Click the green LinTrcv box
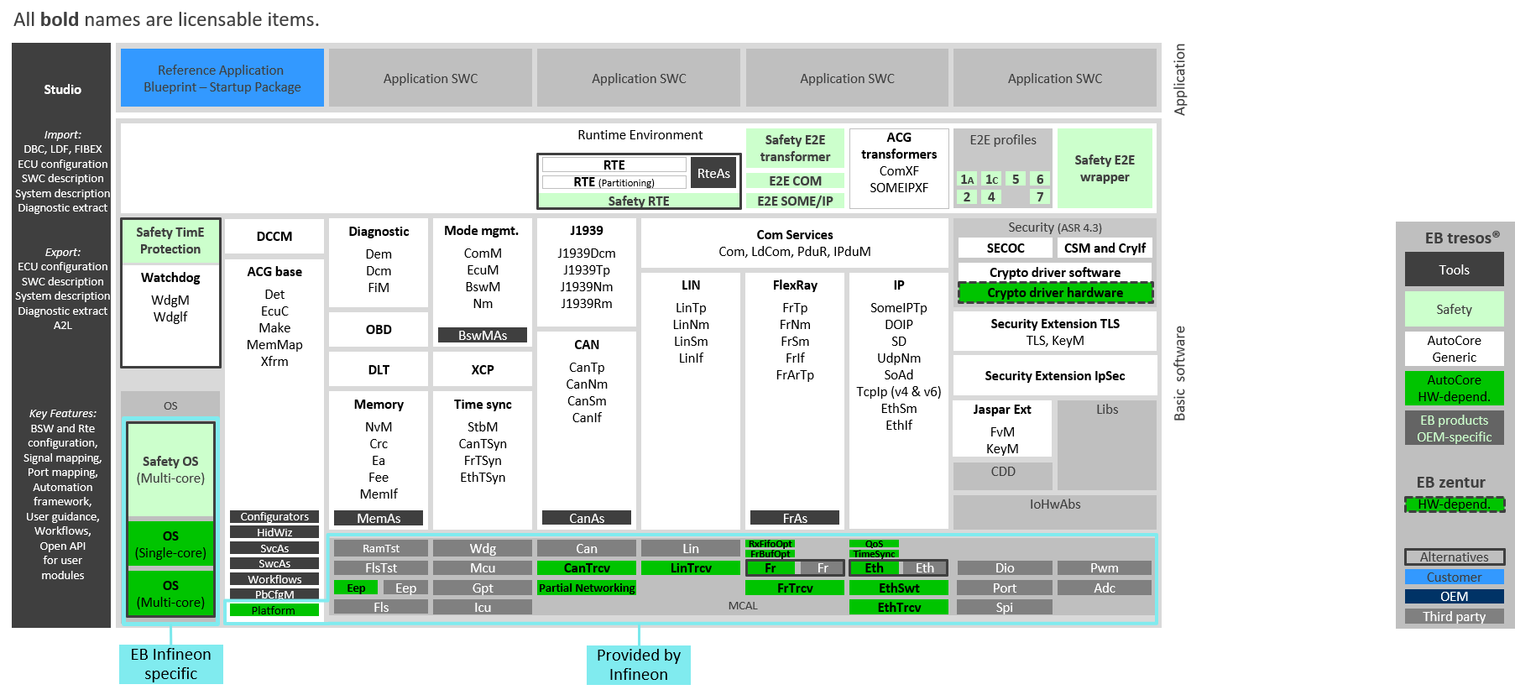The height and width of the screenshot is (695, 1515). [x=691, y=568]
